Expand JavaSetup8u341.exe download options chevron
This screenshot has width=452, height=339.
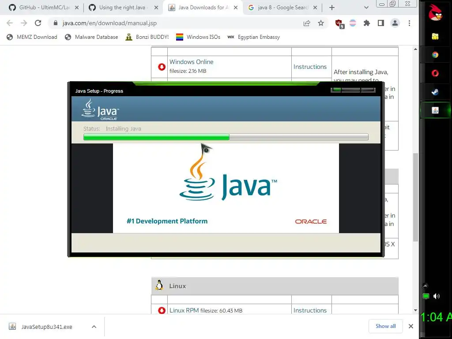[x=94, y=327]
